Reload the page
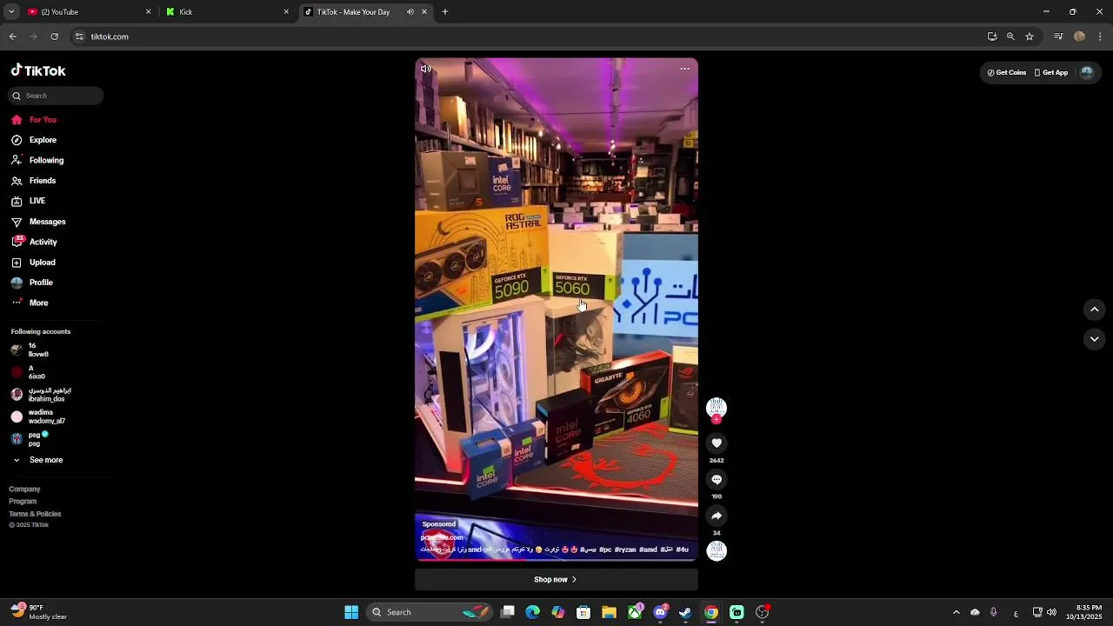1113x626 pixels. pyautogui.click(x=54, y=37)
